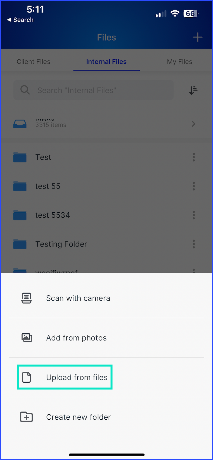This screenshot has width=213, height=460.
Task: Tap the Search "Internal Files" field
Action: coord(94,90)
